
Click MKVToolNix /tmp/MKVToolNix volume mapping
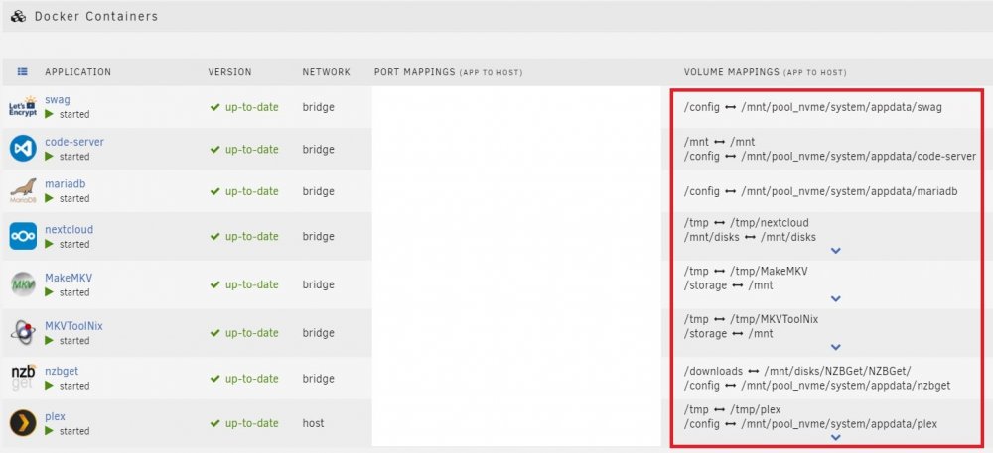point(751,320)
